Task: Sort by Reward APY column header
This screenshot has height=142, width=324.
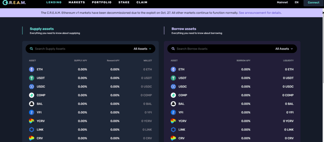Action: [x=113, y=61]
